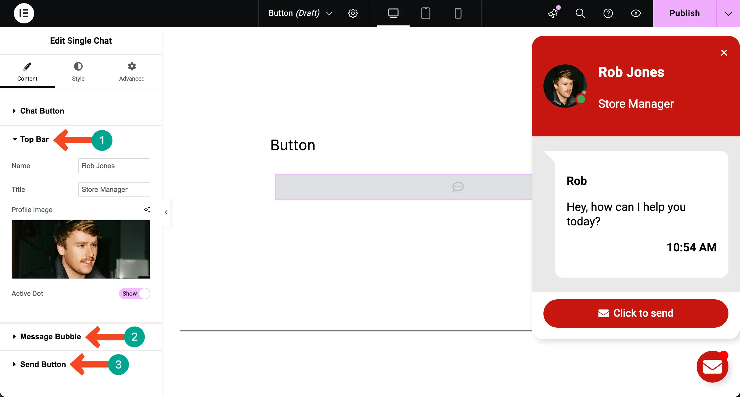Click the Publish button
This screenshot has height=397, width=740.
(x=684, y=13)
